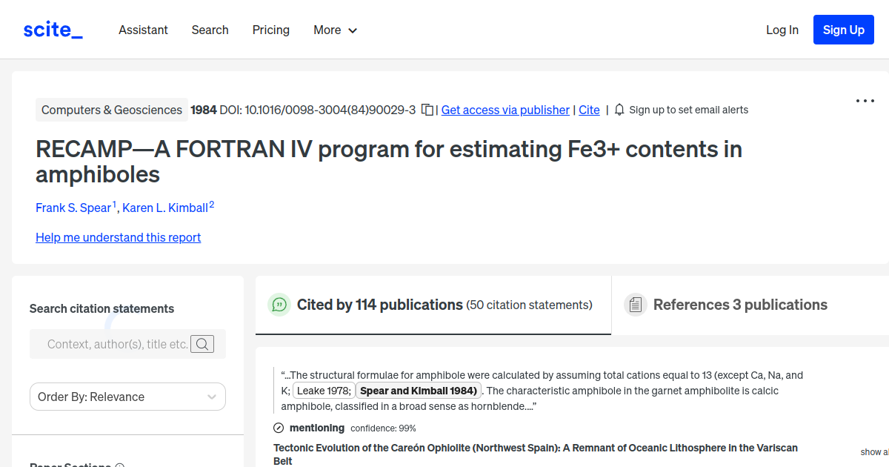This screenshot has width=889, height=467.
Task: Click the speech-bubble icon on Cited by tab
Action: (x=279, y=304)
